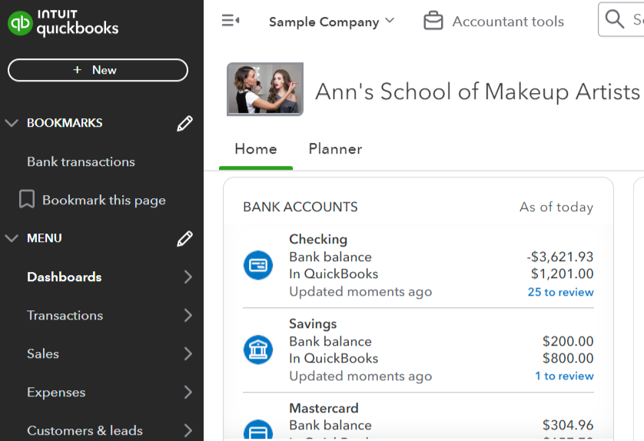Open Accountant tools
Image resolution: width=644 pixels, height=441 pixels.
coord(508,22)
